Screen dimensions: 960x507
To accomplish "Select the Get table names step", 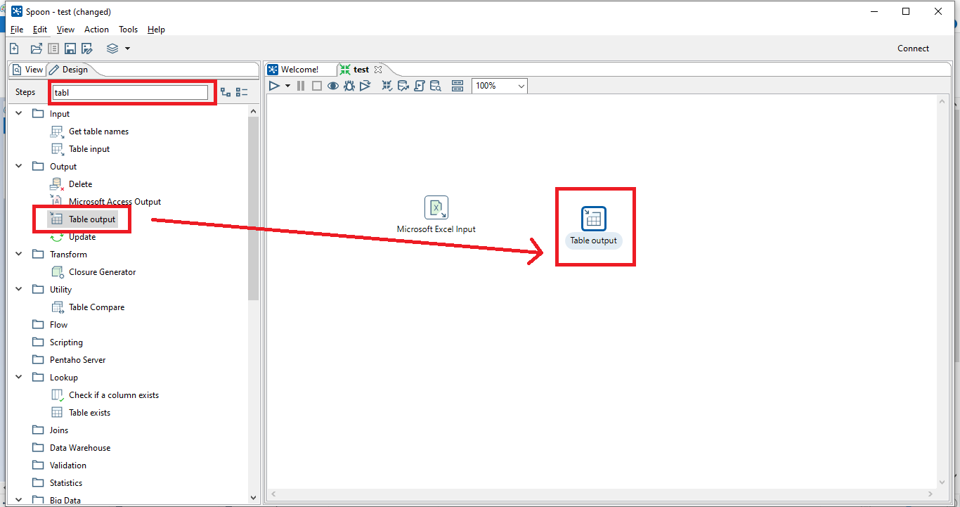I will 98,131.
